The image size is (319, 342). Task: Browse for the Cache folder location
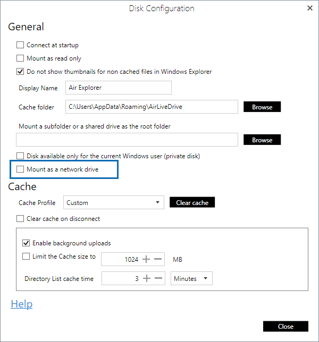pyautogui.click(x=262, y=107)
